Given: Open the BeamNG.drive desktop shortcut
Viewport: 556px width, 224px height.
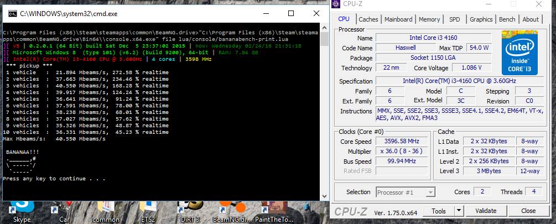Looking at the screenshot, I should [232, 212].
